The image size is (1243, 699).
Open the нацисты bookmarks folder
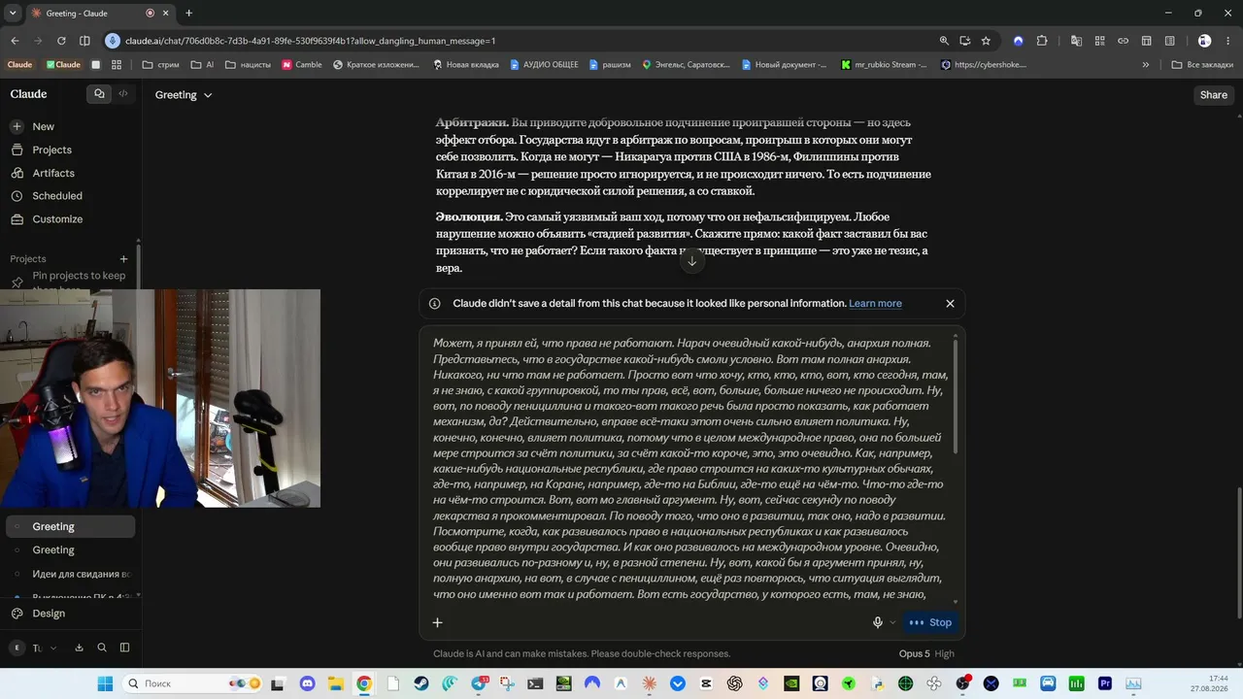[x=248, y=65]
